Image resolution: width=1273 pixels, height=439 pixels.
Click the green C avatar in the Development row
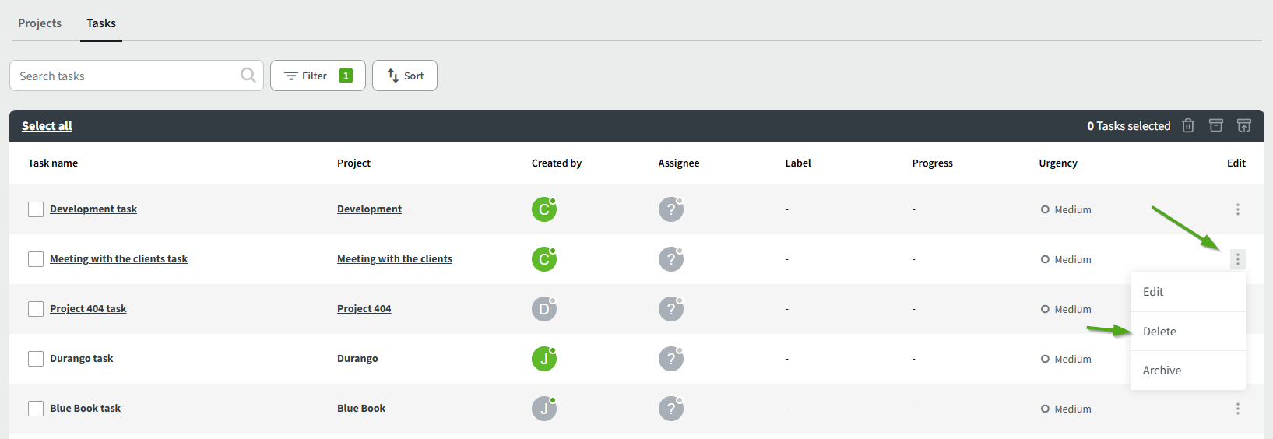(x=543, y=209)
